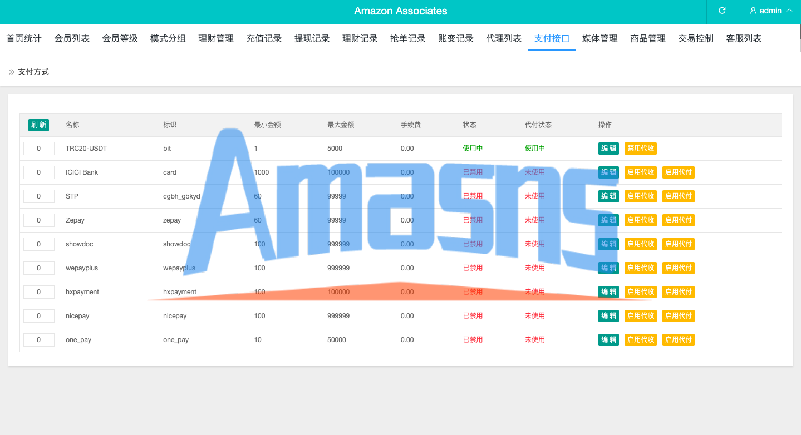Click sort input for ICICI Bank row
Viewport: 801px width, 435px height.
tap(39, 172)
